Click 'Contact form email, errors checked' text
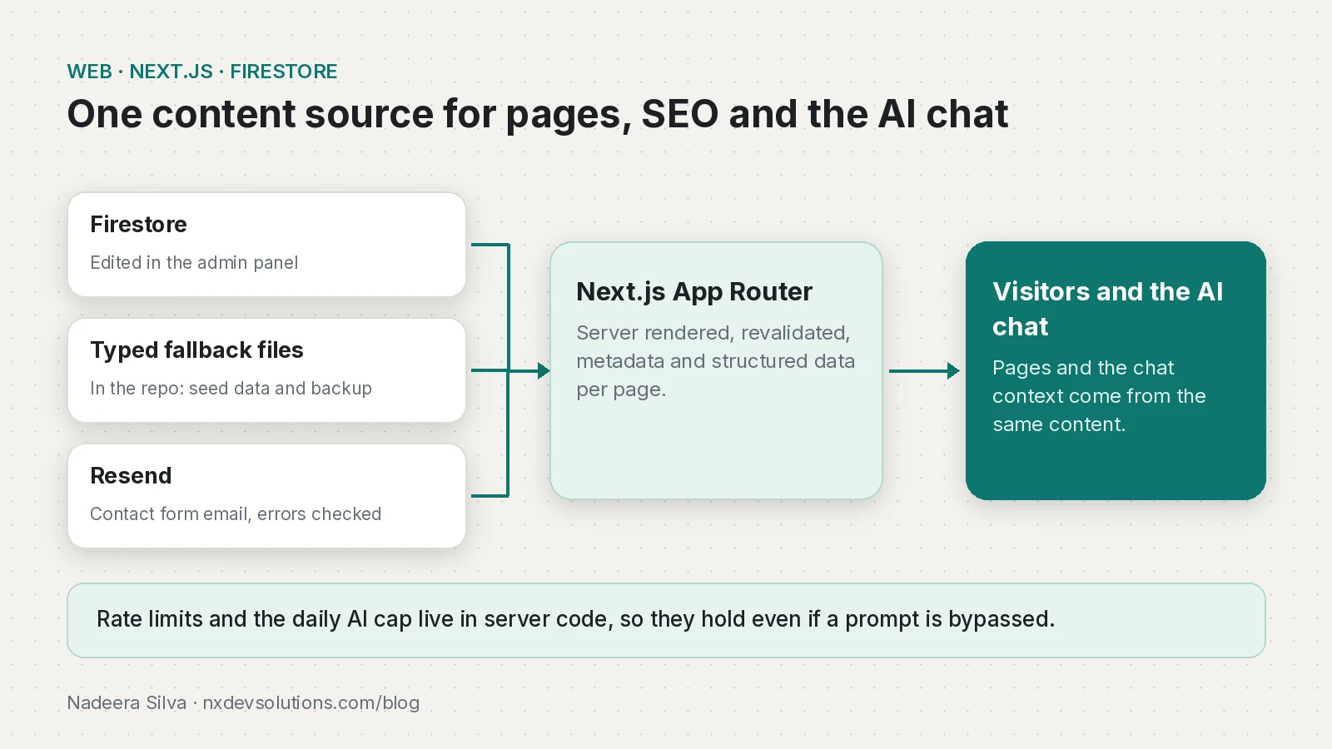1332x749 pixels. (236, 514)
